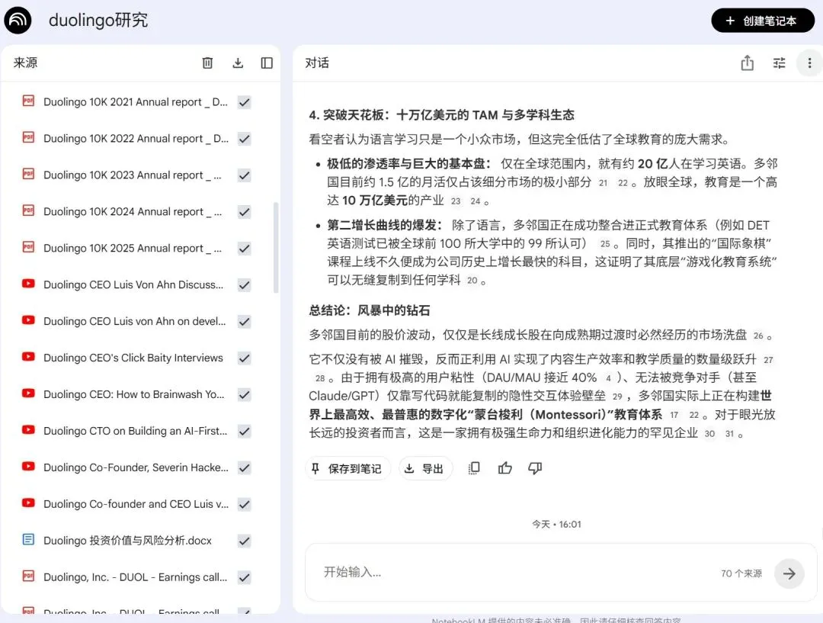Uncheck Luis von Ahn on devel source
Image resolution: width=823 pixels, height=623 pixels.
point(244,322)
